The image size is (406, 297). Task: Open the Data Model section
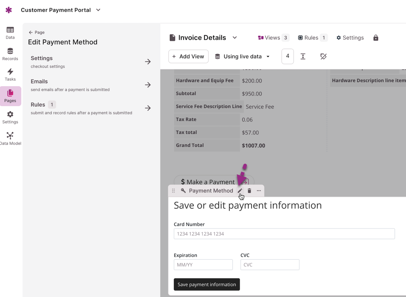click(x=10, y=138)
